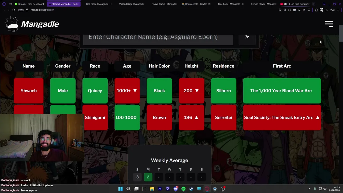
Task: Click the site security lock icon
Action: (x=27, y=10)
